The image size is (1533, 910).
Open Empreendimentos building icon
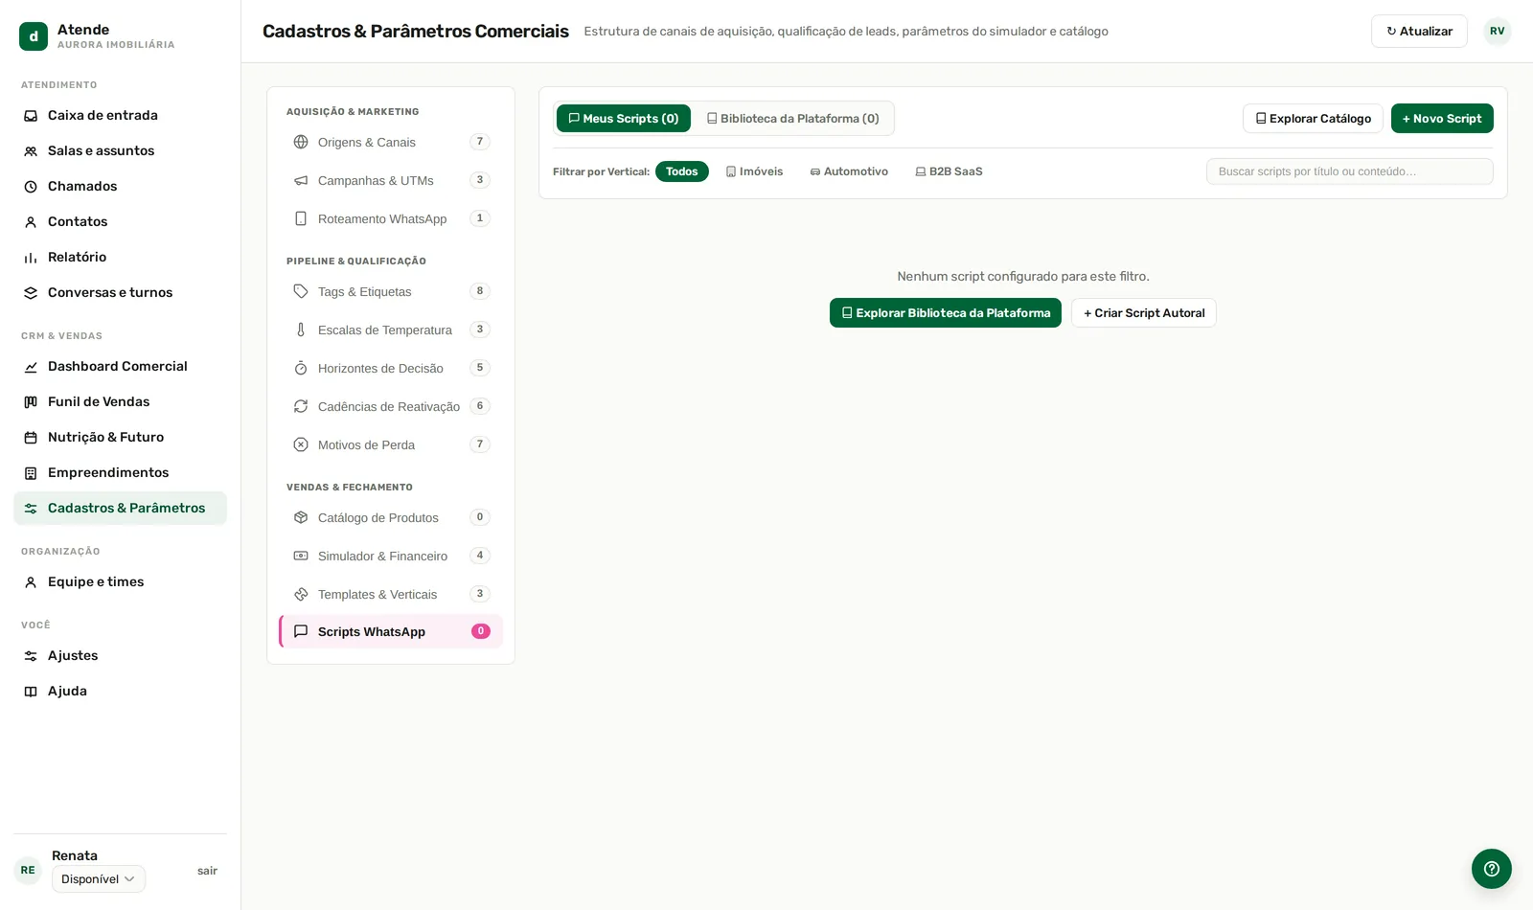pos(31,473)
